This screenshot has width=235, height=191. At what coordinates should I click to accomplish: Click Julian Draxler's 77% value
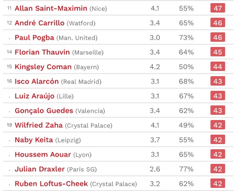click(186, 169)
